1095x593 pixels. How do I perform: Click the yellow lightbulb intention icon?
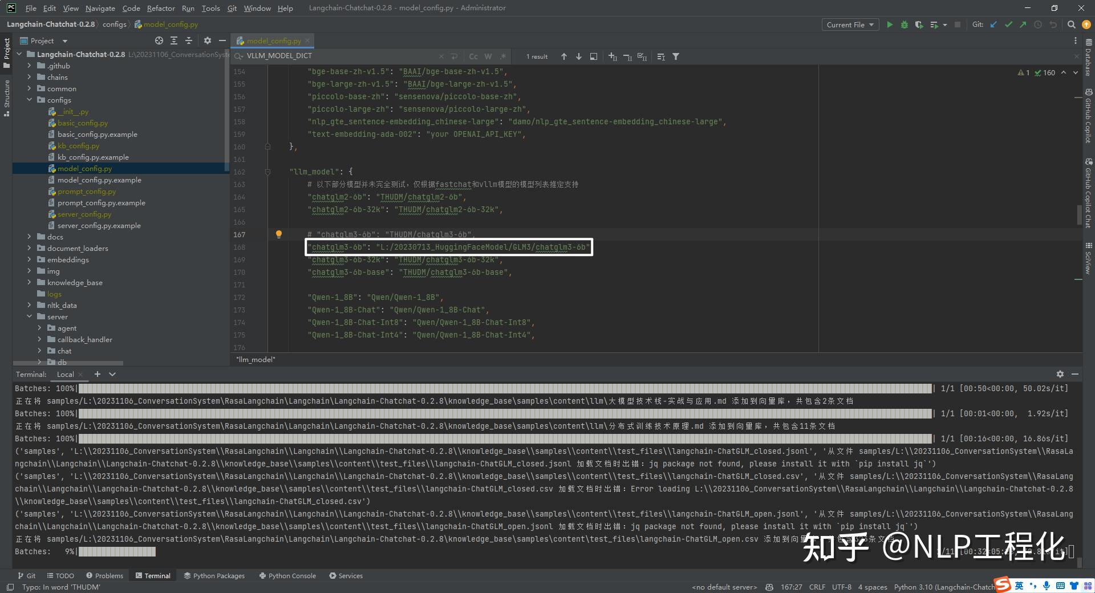tap(278, 234)
